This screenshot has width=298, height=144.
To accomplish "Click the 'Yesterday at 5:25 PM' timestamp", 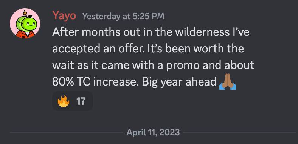I will 123,17.
